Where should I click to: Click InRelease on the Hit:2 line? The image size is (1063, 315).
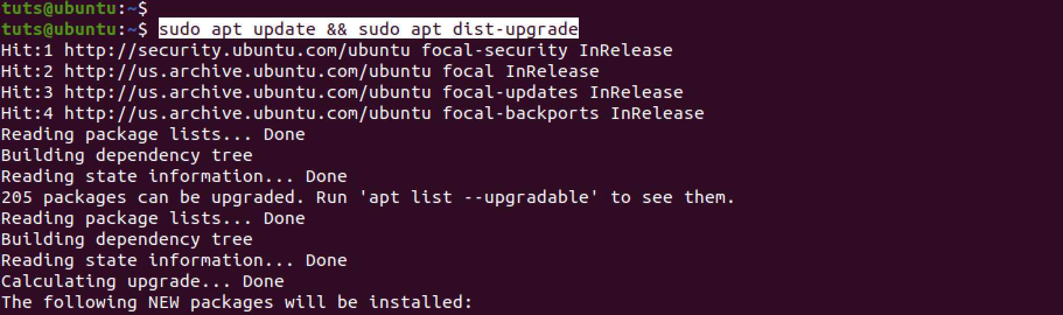(552, 71)
